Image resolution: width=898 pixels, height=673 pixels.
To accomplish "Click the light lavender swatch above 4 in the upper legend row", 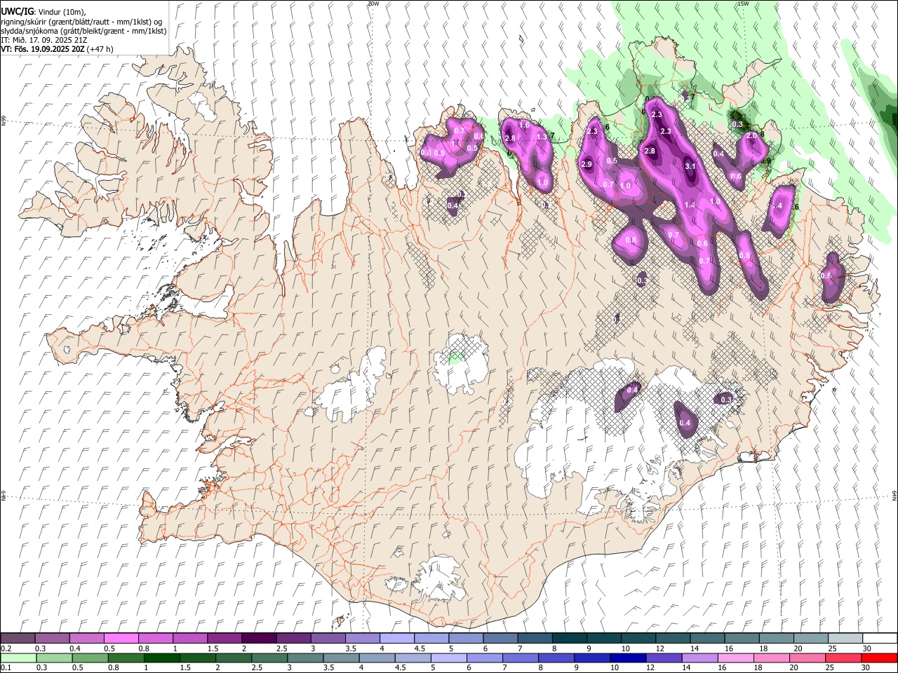I will point(396,638).
